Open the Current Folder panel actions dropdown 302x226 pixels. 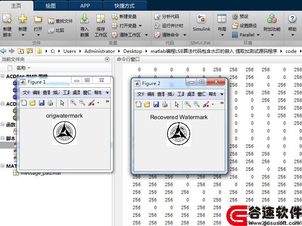(x=107, y=59)
